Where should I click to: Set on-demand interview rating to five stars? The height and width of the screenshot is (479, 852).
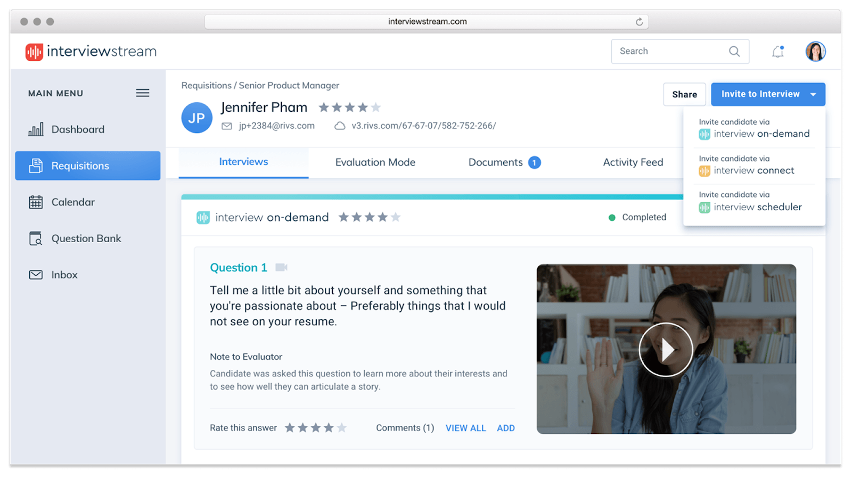pos(396,217)
